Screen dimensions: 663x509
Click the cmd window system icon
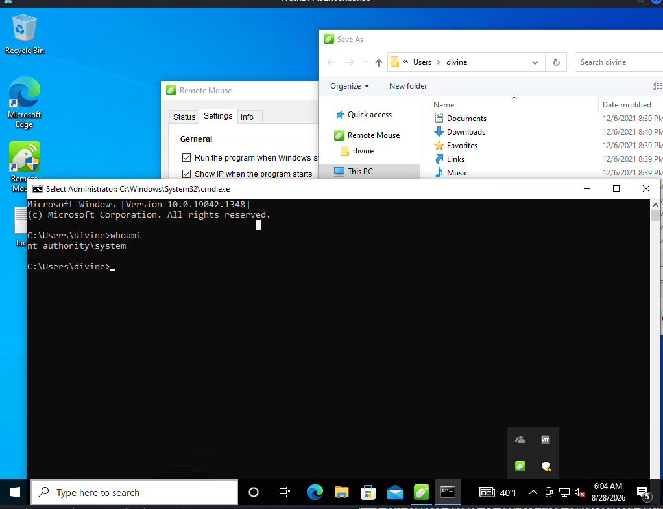tap(37, 188)
